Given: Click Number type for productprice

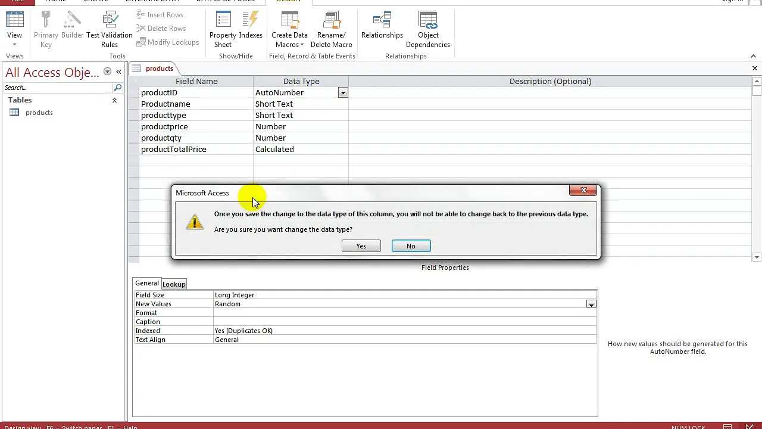Looking at the screenshot, I should point(301,126).
